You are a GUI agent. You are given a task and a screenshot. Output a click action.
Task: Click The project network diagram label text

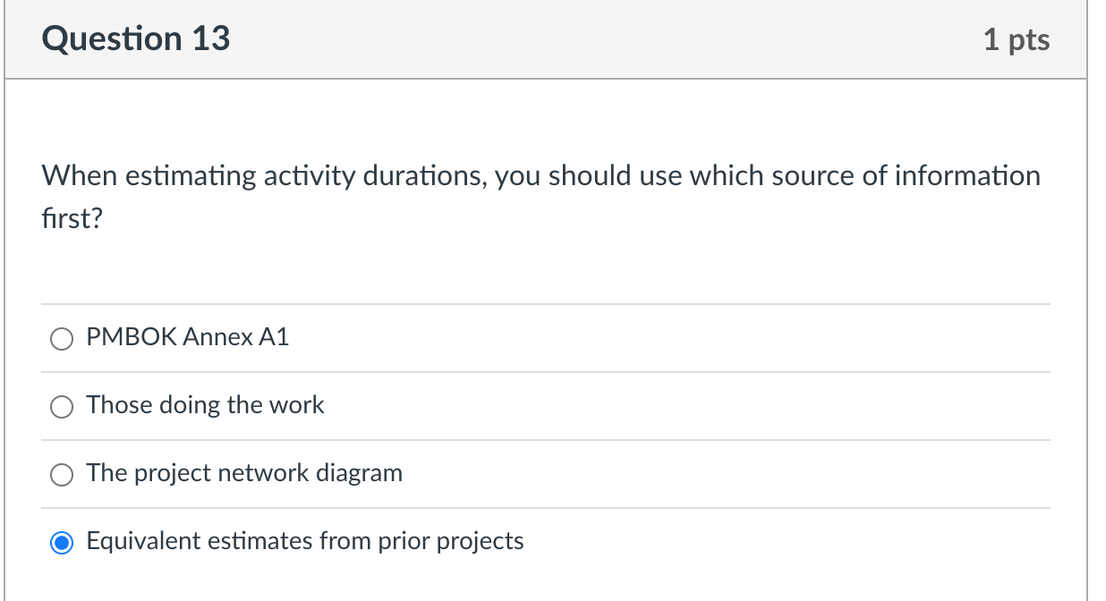[243, 473]
